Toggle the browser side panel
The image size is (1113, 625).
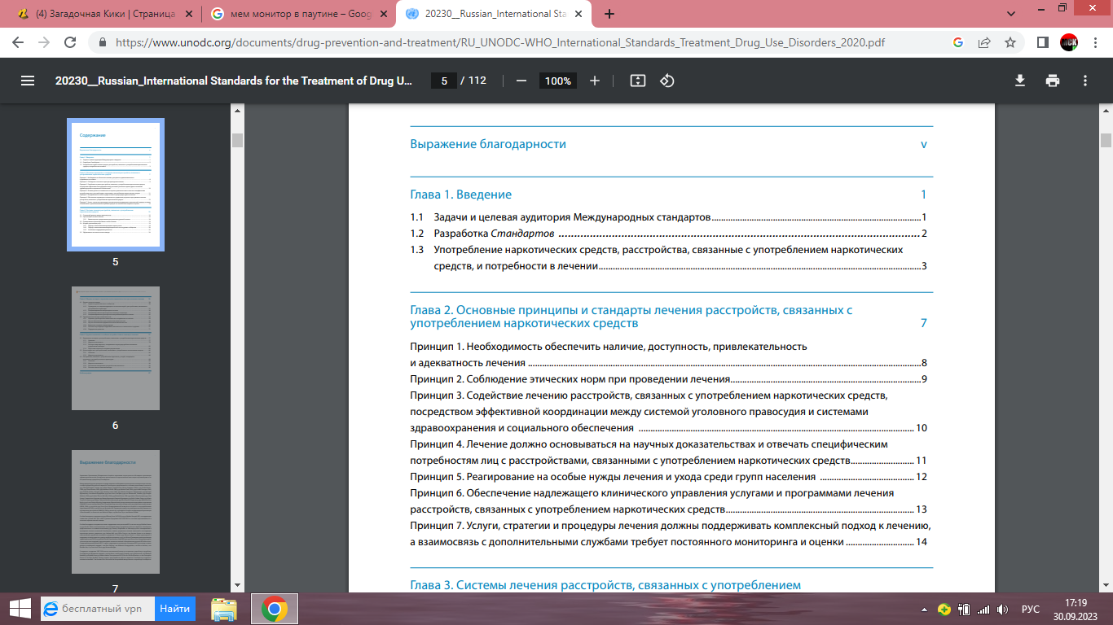click(1042, 42)
